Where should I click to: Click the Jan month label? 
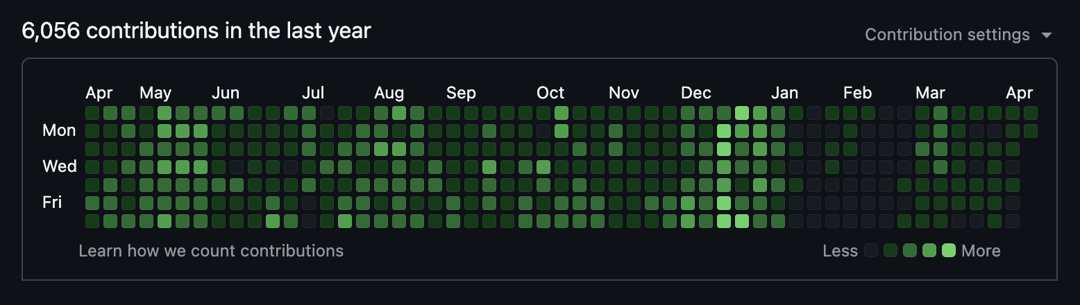pyautogui.click(x=784, y=93)
